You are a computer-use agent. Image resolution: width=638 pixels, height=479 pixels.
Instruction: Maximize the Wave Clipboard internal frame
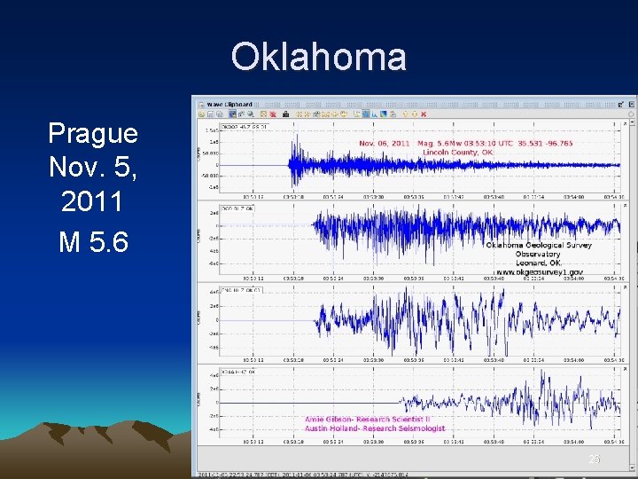(x=621, y=105)
